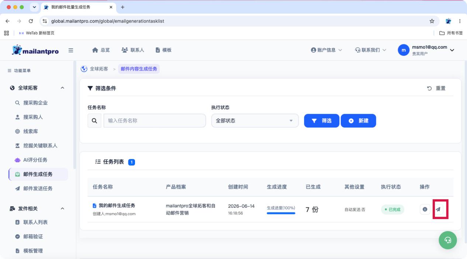Click the send (paper plane) icon in task row
This screenshot has height=259, width=467.
pyautogui.click(x=438, y=209)
